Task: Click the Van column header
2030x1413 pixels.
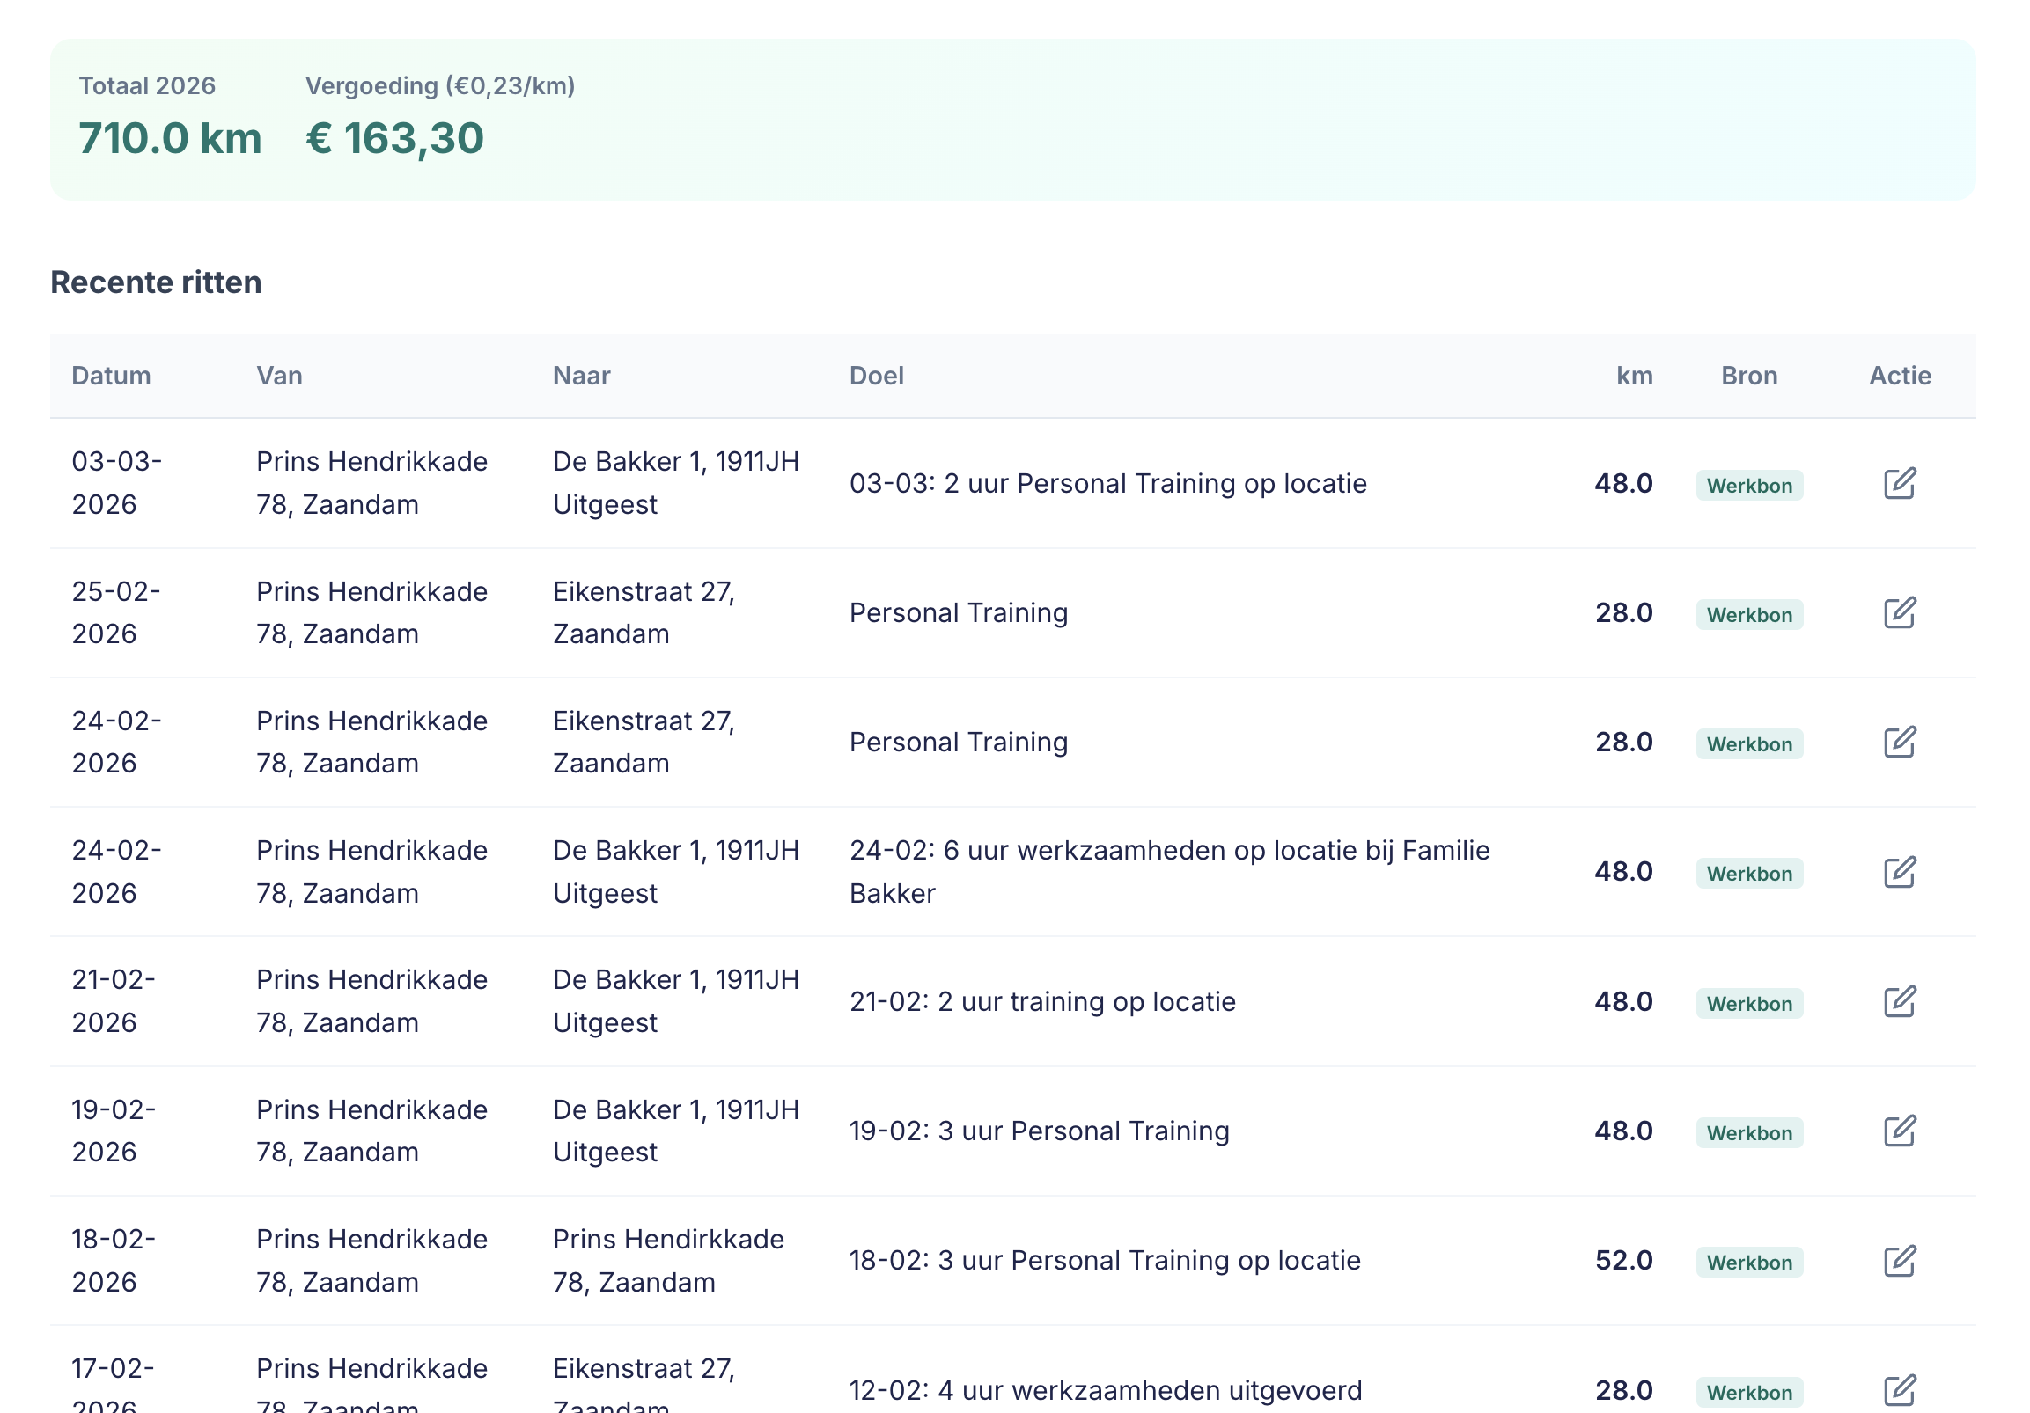Action: tap(279, 376)
